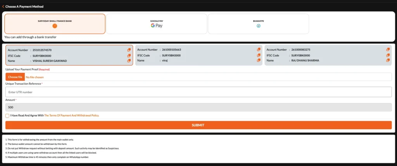
Task: Go back using the orange arrow
Action: pyautogui.click(x=3, y=7)
